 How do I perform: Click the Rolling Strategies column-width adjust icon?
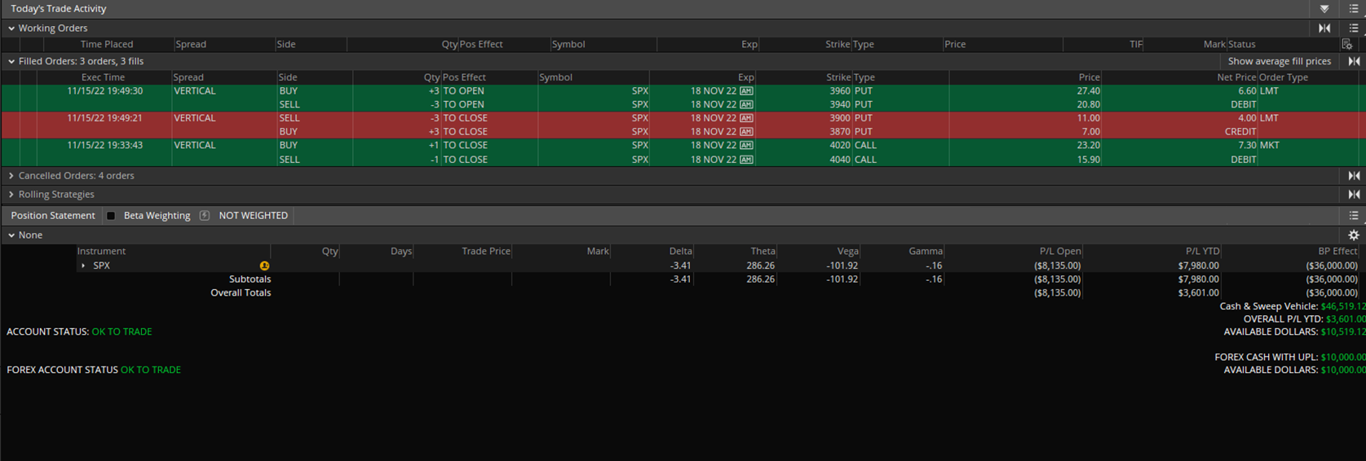(x=1354, y=195)
